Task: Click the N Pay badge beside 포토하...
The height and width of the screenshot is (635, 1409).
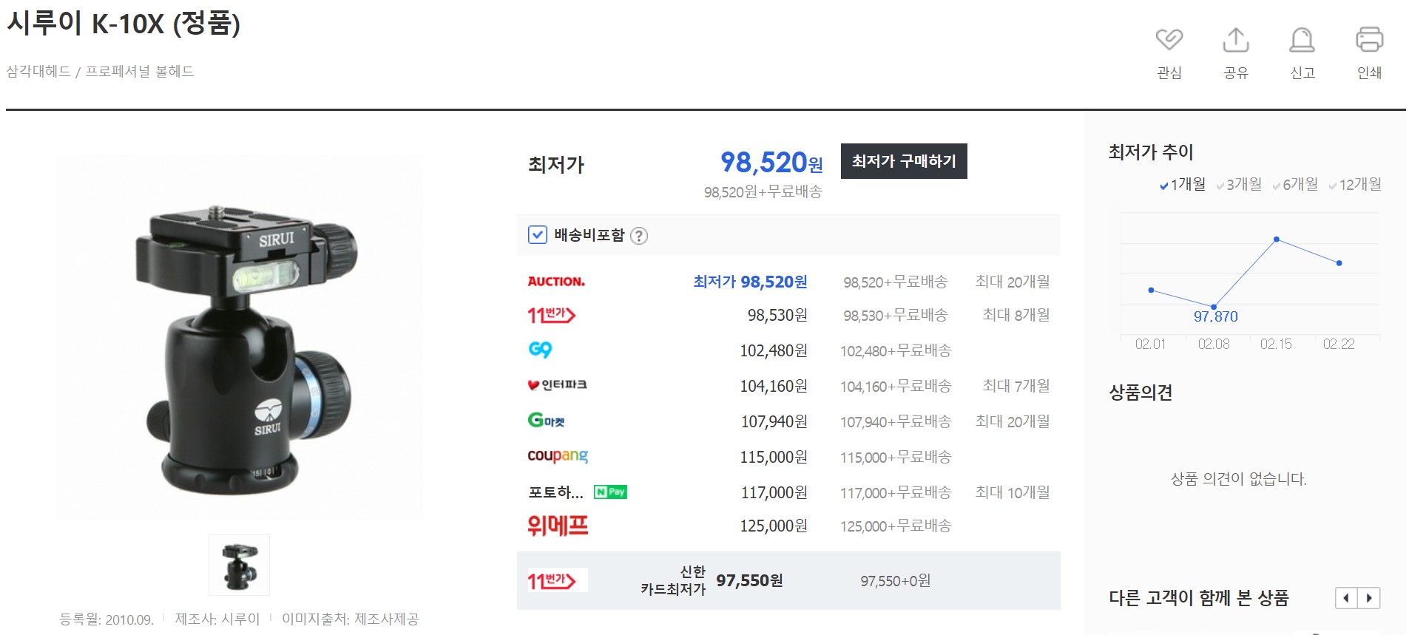Action: pos(610,492)
